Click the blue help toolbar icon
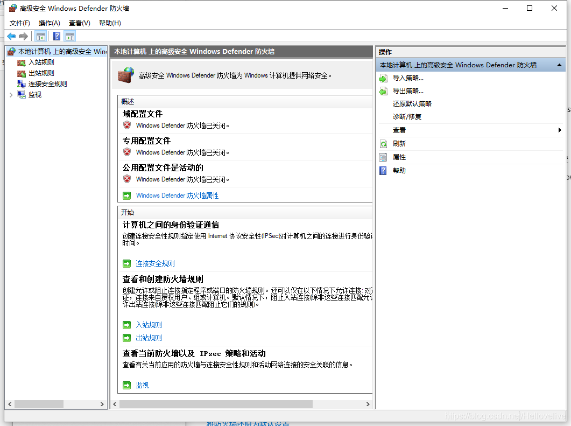The image size is (571, 426). (x=57, y=37)
